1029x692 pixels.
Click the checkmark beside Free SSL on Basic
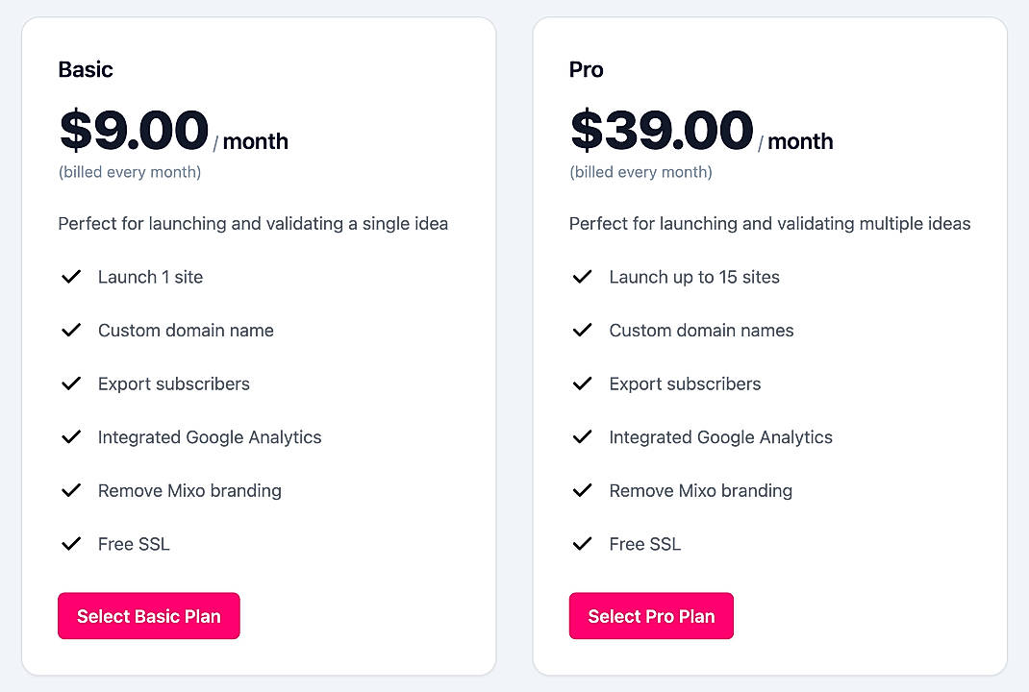coord(71,543)
